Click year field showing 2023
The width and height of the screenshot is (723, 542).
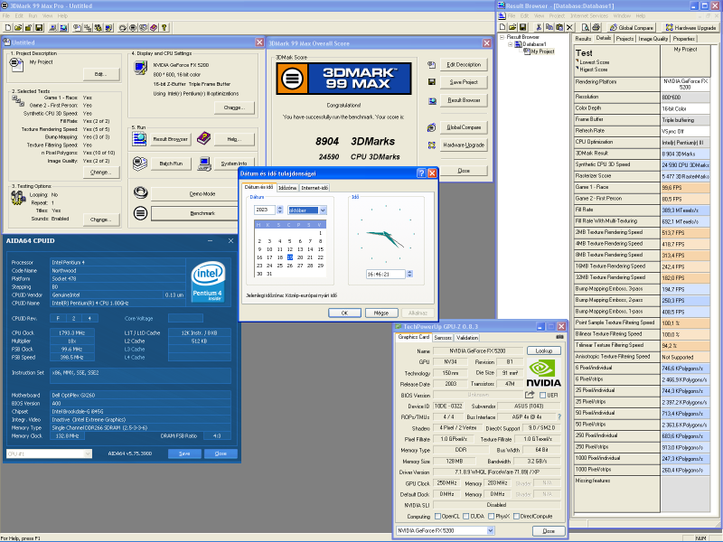(x=265, y=210)
